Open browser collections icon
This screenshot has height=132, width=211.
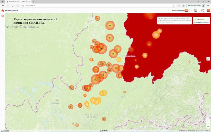[183, 6]
